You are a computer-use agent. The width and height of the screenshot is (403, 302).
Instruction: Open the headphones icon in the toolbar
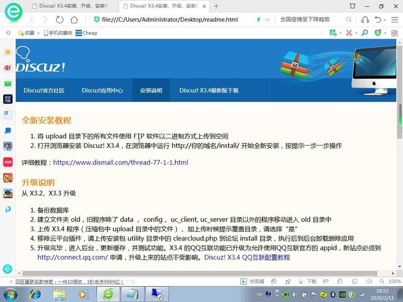tap(365, 19)
